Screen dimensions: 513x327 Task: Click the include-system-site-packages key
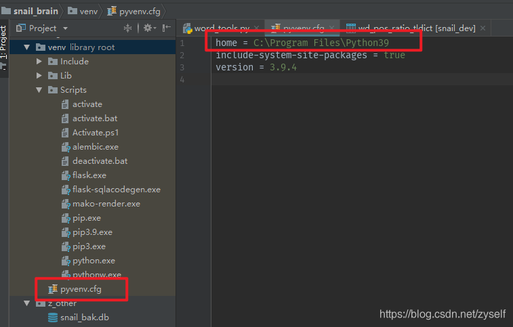click(291, 55)
